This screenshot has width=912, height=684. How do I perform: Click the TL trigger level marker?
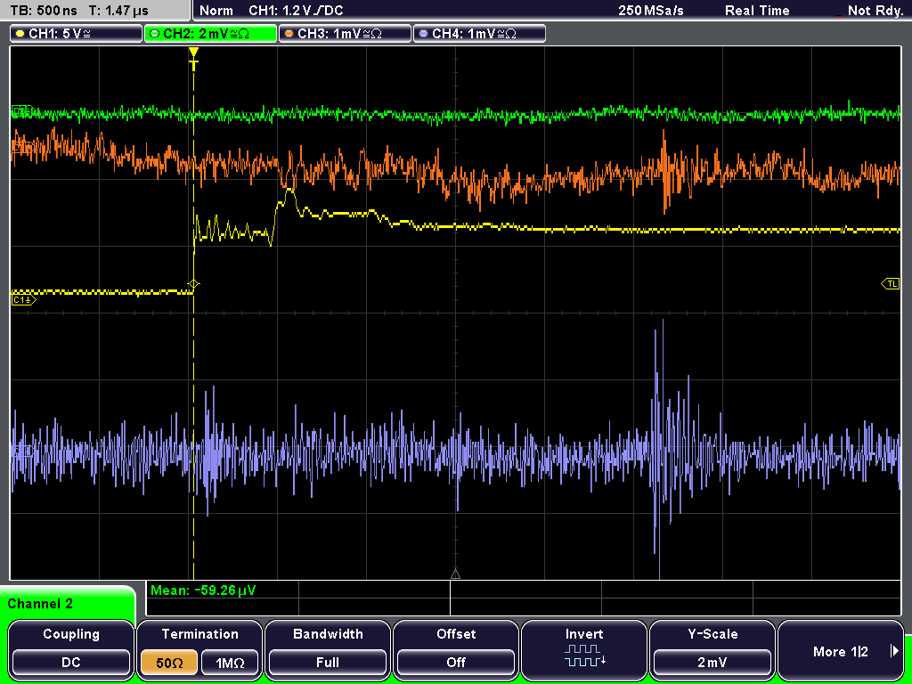891,284
